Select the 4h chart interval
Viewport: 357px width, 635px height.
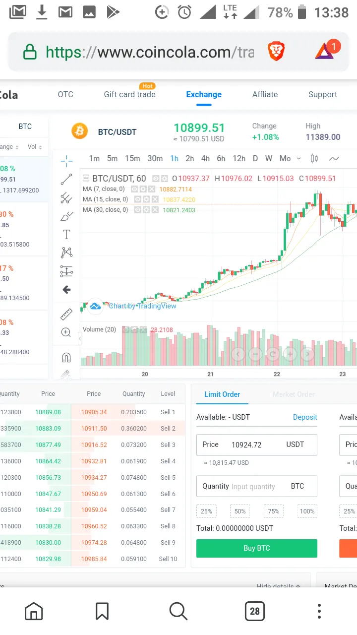[205, 159]
